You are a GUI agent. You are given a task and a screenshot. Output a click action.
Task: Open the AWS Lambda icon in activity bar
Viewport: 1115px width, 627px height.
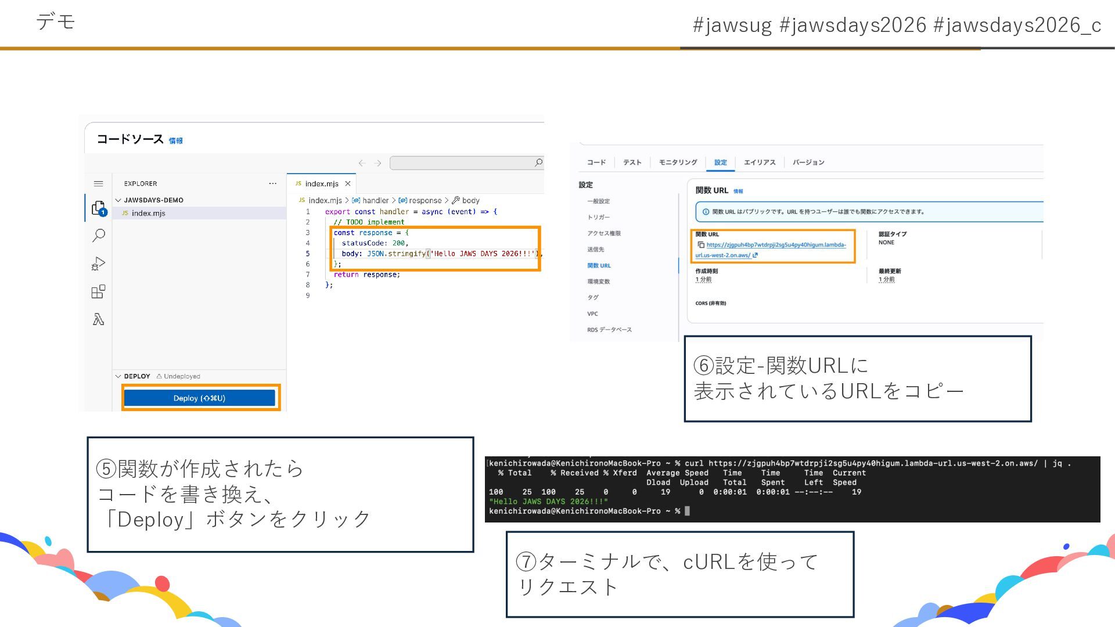(x=98, y=319)
